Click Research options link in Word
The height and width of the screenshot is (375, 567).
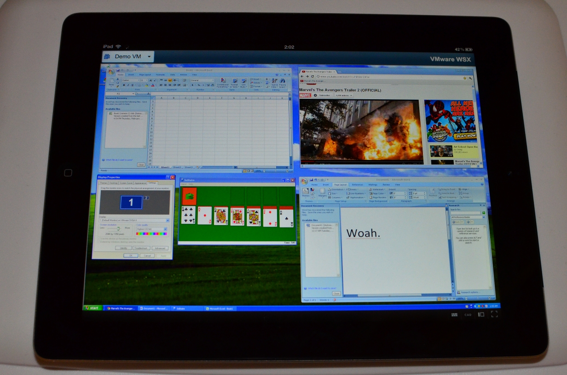(469, 292)
